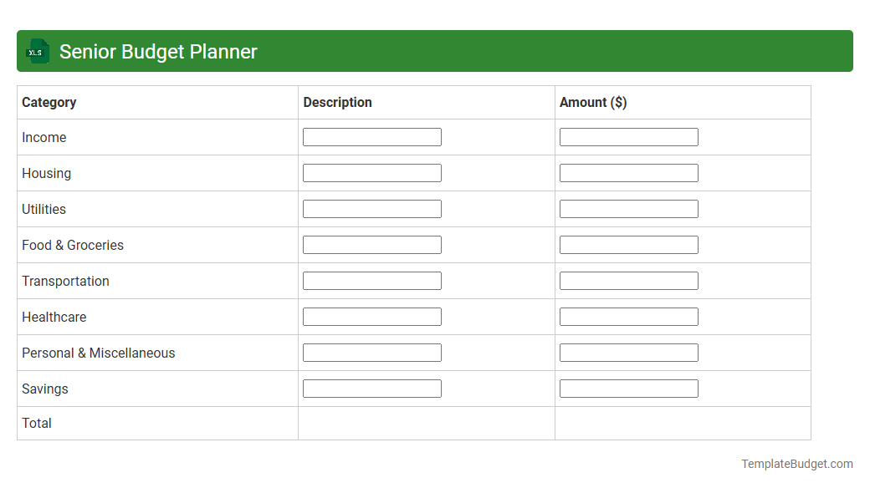Click the Housing description field

[371, 172]
